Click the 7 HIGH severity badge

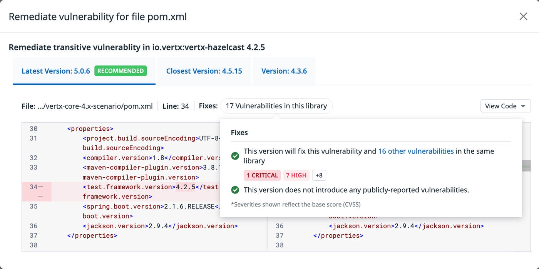tap(296, 175)
